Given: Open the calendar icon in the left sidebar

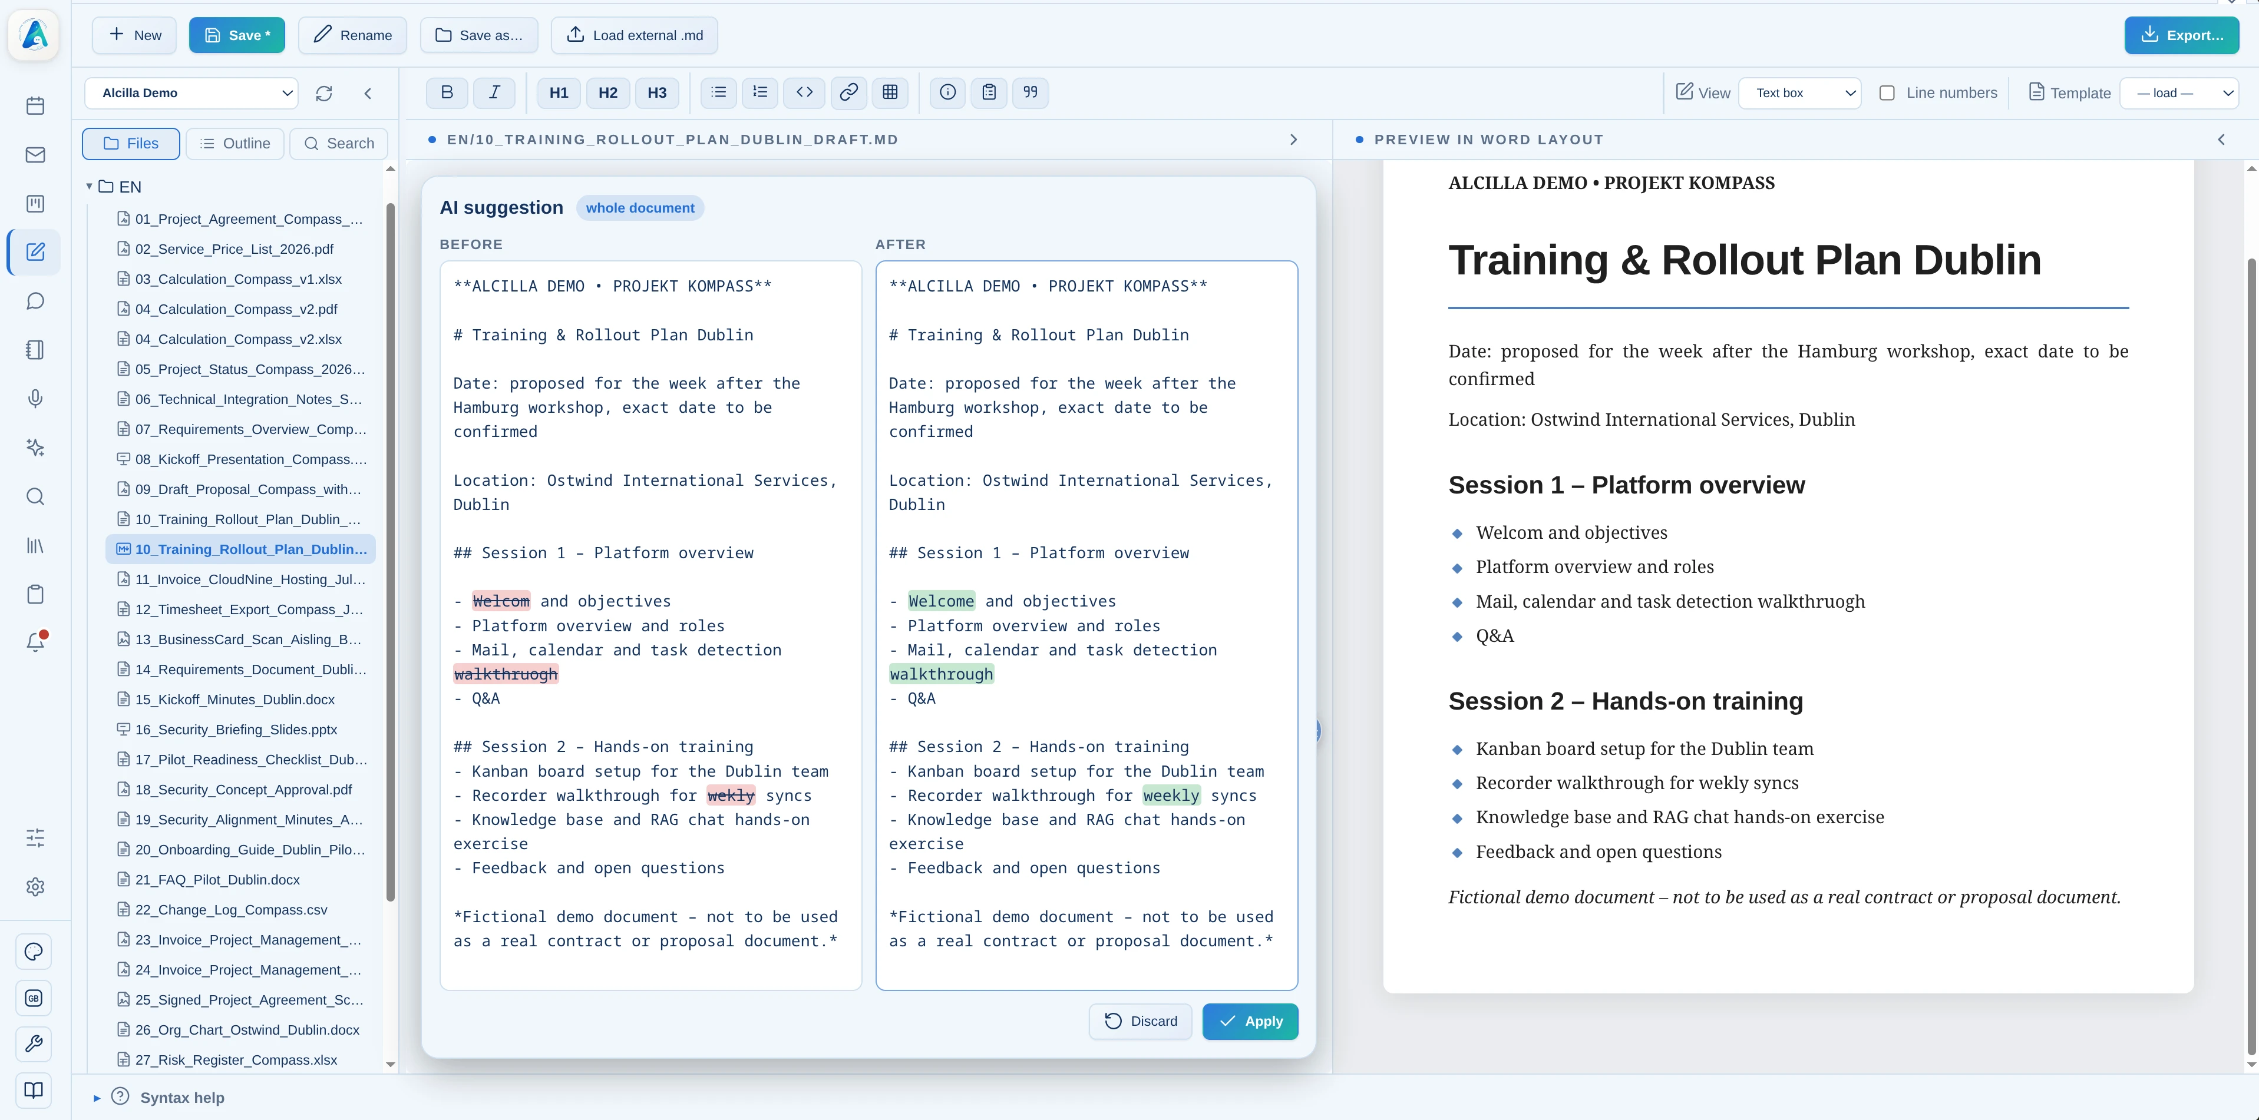Looking at the screenshot, I should pyautogui.click(x=35, y=106).
